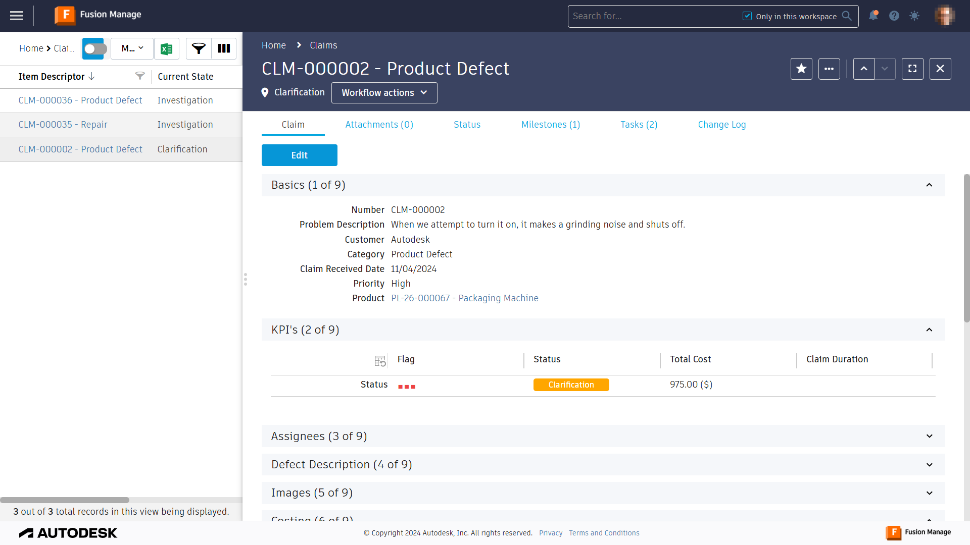The image size is (970, 545).
Task: Collapse the Basics section
Action: [x=929, y=185]
